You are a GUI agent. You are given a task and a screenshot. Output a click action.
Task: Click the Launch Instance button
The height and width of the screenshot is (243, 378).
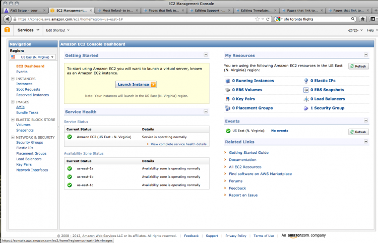pyautogui.click(x=136, y=84)
